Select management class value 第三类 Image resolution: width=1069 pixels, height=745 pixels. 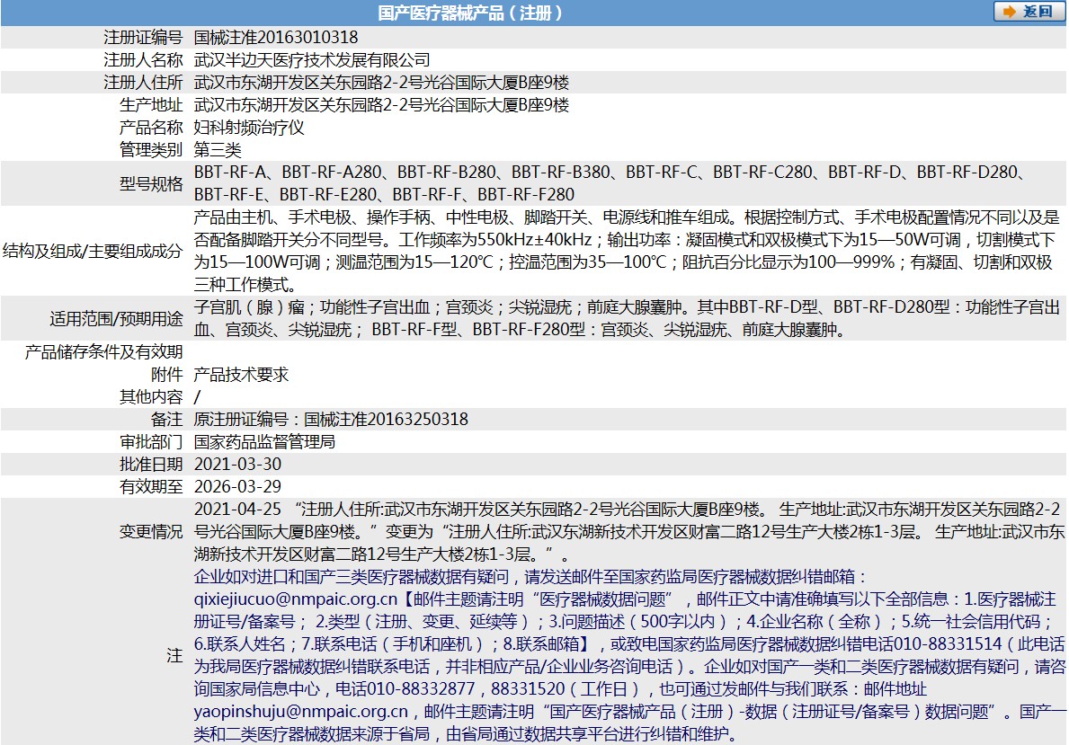point(218,150)
